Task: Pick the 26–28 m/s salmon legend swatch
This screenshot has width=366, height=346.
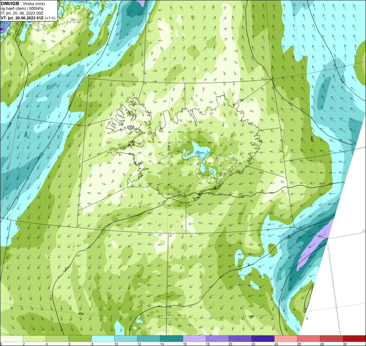Action: pyautogui.click(x=309, y=339)
